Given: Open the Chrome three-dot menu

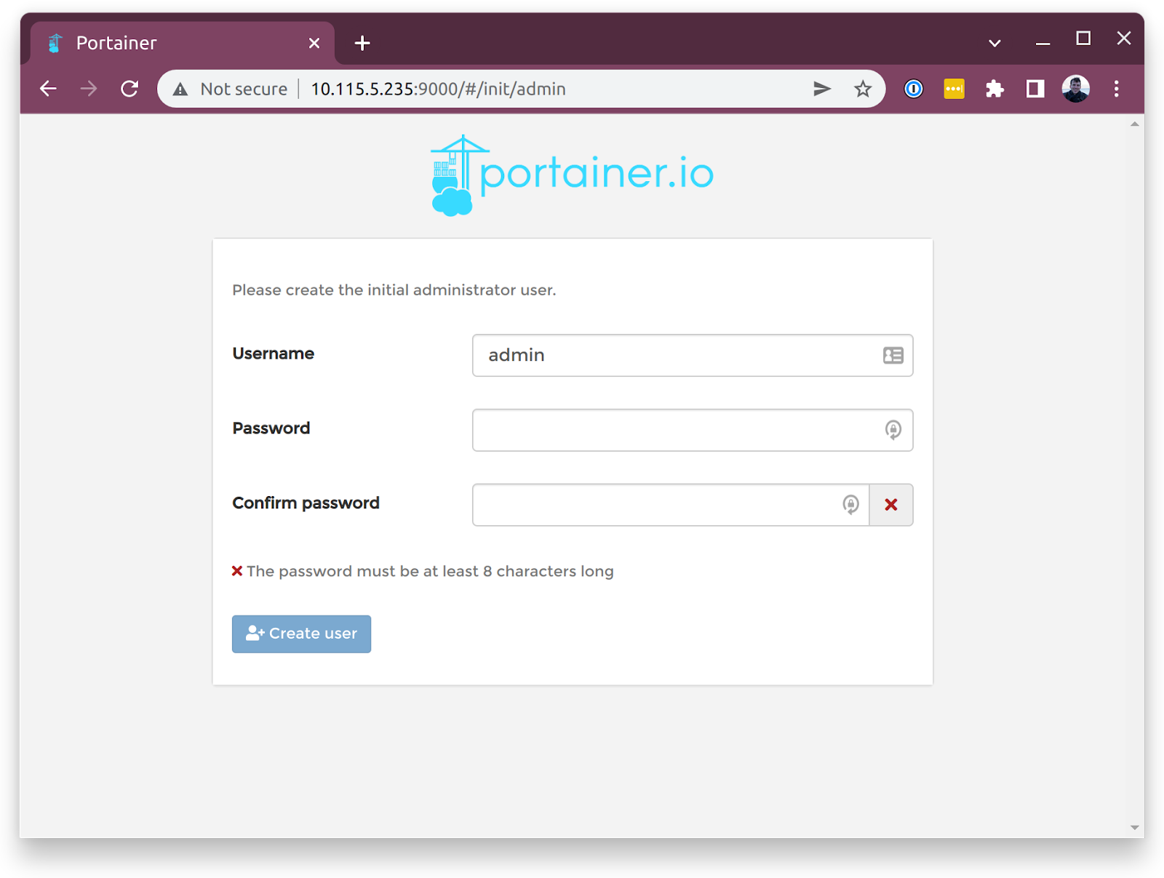Looking at the screenshot, I should (x=1116, y=89).
